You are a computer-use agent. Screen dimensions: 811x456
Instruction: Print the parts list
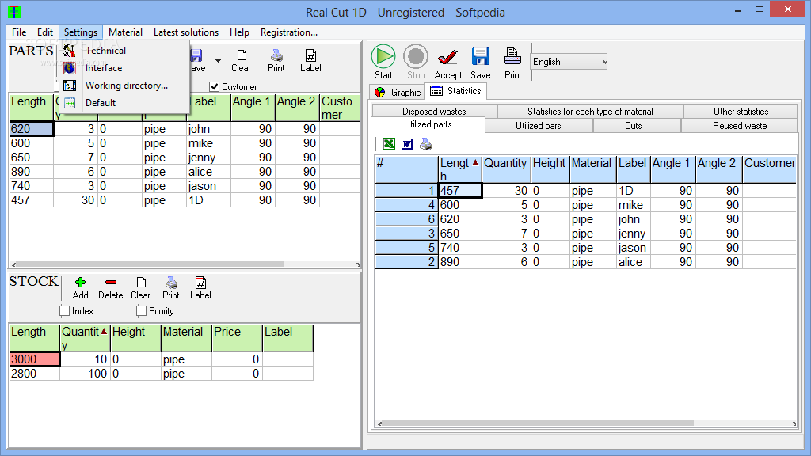(276, 60)
